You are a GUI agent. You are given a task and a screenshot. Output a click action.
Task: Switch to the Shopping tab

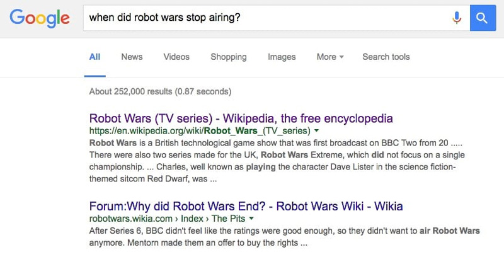point(229,57)
